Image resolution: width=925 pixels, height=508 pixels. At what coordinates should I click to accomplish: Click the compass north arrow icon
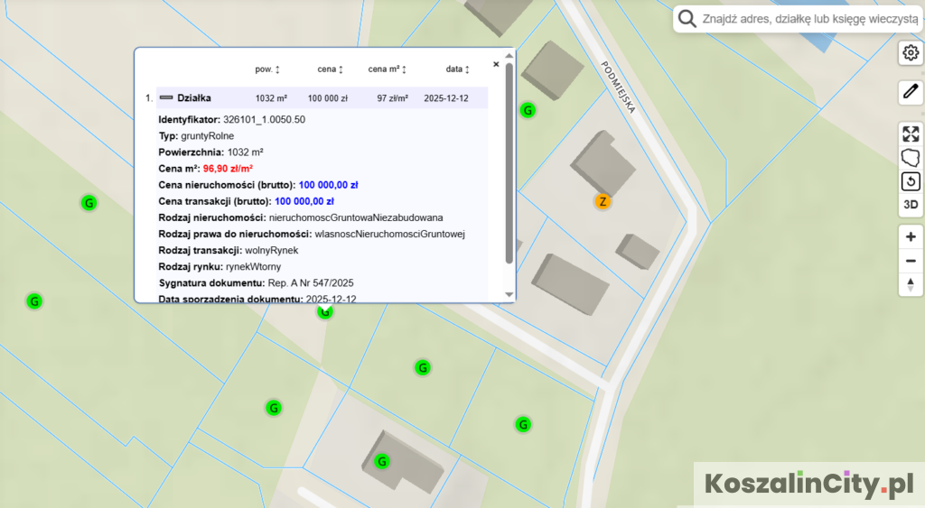[x=911, y=284]
